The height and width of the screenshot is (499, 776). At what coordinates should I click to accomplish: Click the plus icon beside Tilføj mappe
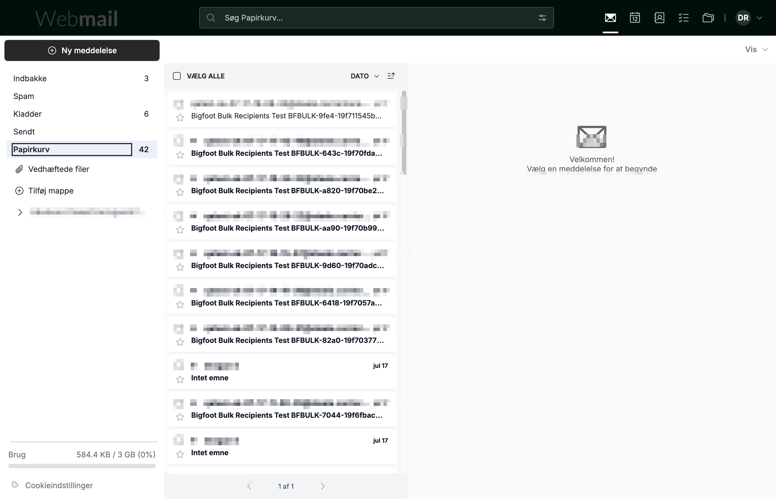(x=19, y=191)
